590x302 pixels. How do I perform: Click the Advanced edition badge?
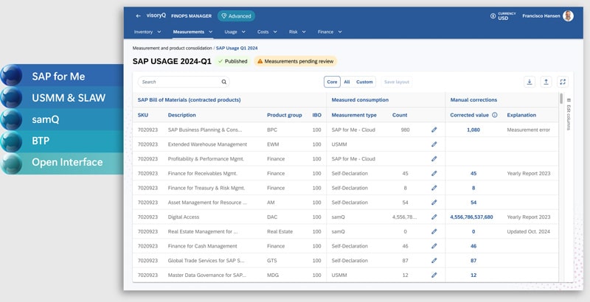point(236,15)
